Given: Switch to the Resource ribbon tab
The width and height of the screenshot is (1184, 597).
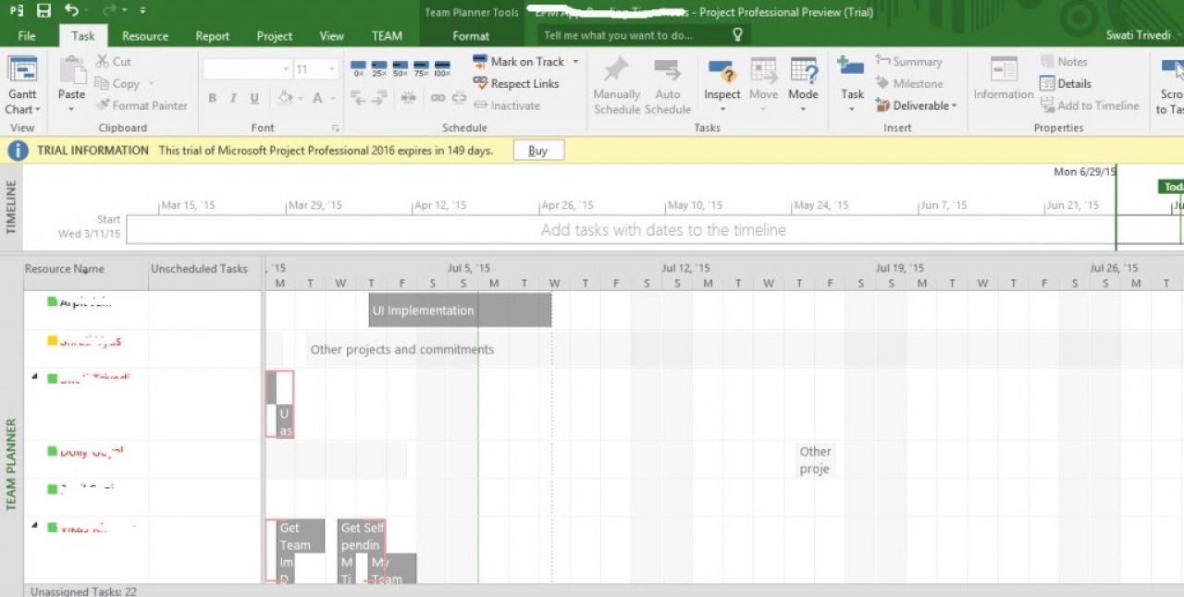Looking at the screenshot, I should pyautogui.click(x=145, y=36).
